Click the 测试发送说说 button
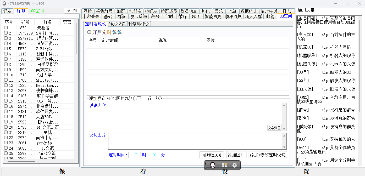 (x=211, y=155)
